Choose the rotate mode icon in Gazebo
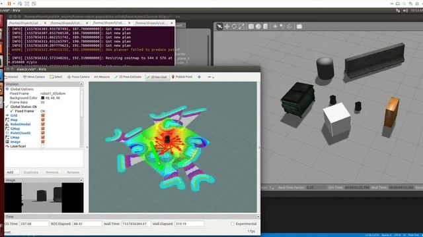 point(234,26)
